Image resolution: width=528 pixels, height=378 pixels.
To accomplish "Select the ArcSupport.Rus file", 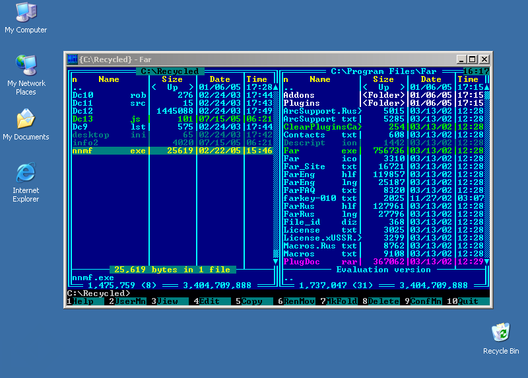I will click(x=383, y=111).
